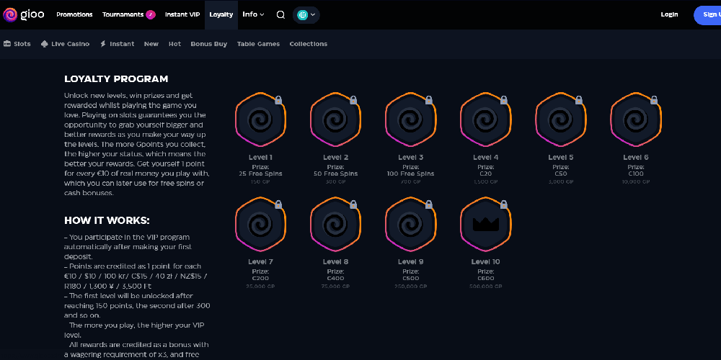Show Bonus Buy games
This screenshot has height=360, width=721.
click(208, 44)
